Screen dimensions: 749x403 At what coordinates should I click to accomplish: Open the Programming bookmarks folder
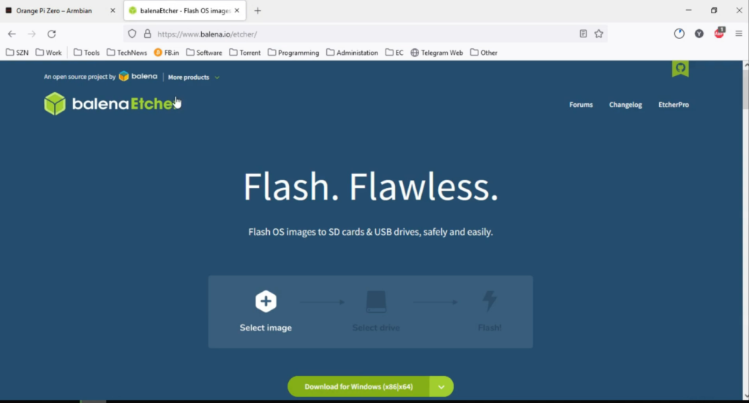click(x=293, y=53)
